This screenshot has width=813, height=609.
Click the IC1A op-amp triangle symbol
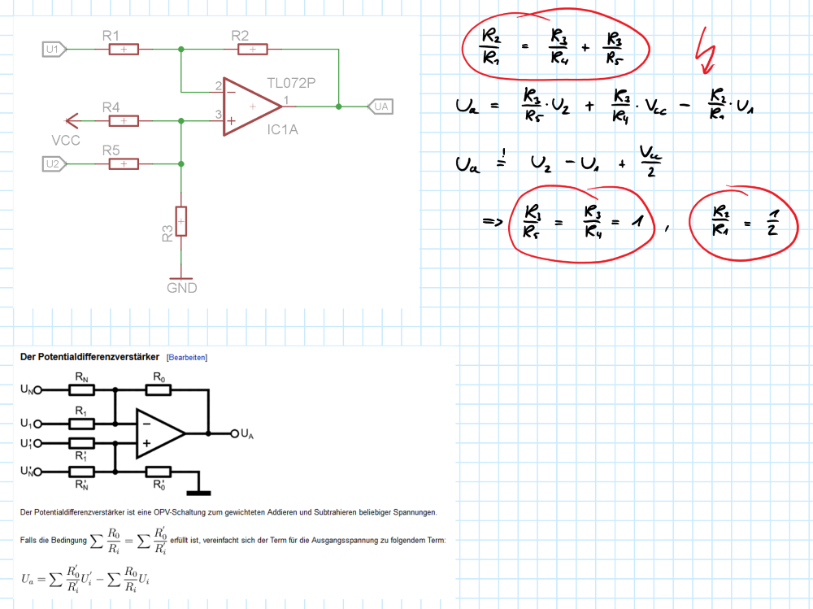tap(252, 107)
